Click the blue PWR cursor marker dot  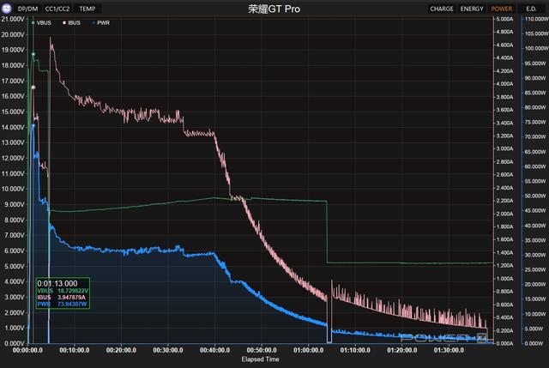[x=33, y=126]
